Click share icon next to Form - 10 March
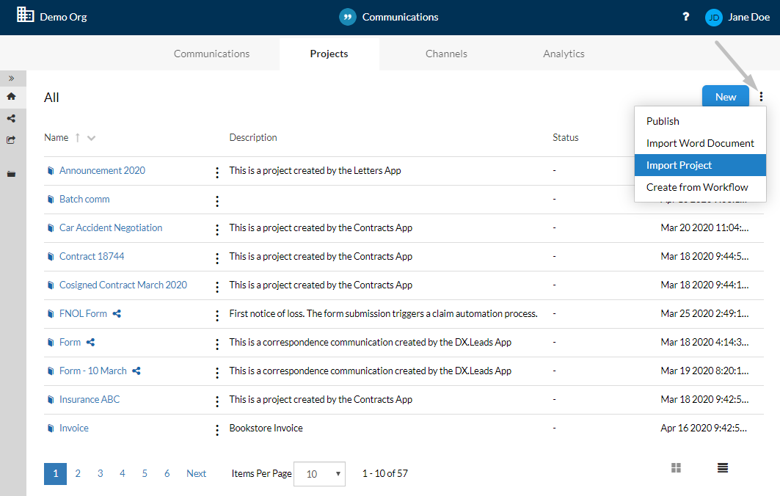The height and width of the screenshot is (496, 780). click(x=136, y=371)
